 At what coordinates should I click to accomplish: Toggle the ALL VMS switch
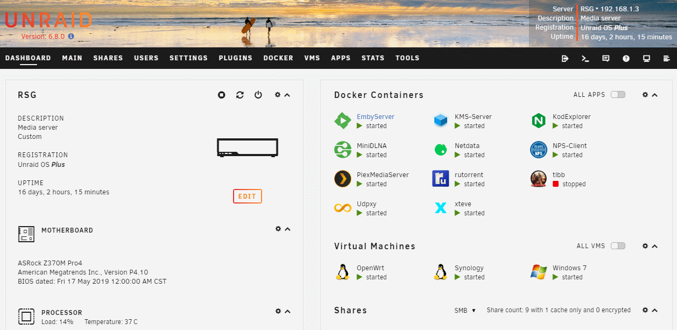[618, 246]
